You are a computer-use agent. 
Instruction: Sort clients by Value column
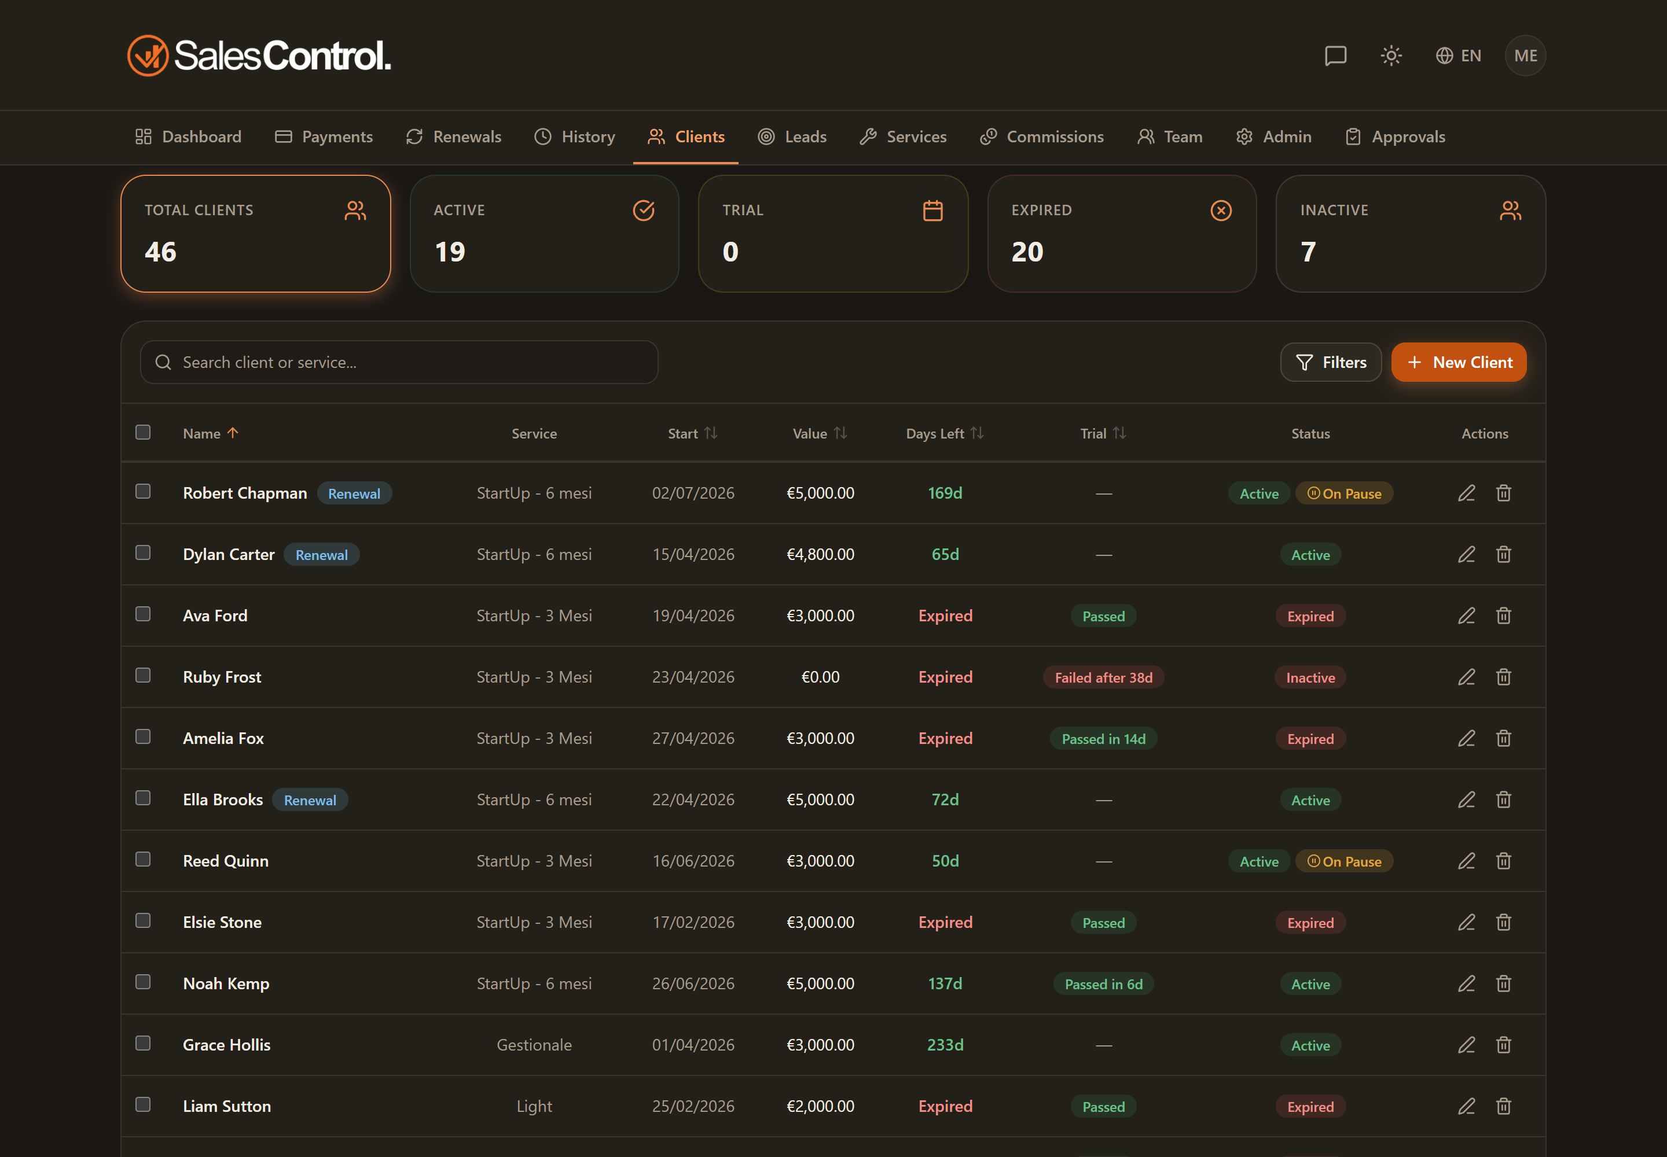coord(820,433)
